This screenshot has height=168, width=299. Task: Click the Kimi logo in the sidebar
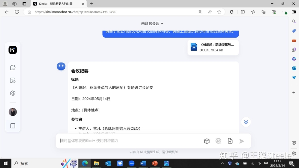tap(12, 50)
